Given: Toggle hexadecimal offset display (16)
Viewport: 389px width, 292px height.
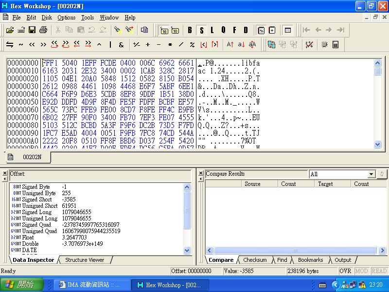Looking at the screenshot, I should (x=164, y=30).
